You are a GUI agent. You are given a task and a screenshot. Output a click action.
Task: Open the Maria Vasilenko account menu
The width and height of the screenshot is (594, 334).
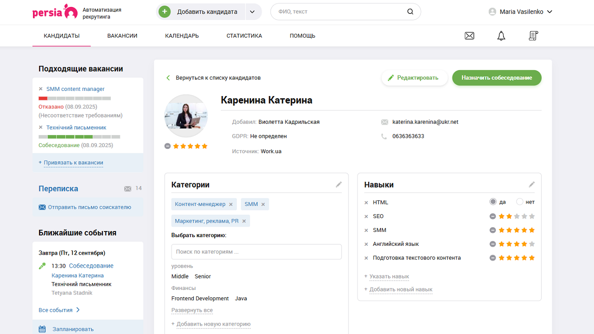coord(520,12)
